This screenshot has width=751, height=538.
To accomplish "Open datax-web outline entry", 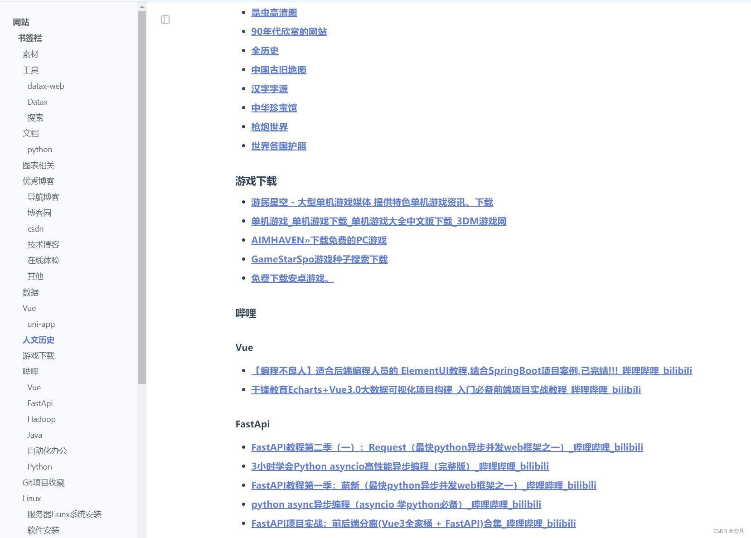I will click(x=46, y=86).
